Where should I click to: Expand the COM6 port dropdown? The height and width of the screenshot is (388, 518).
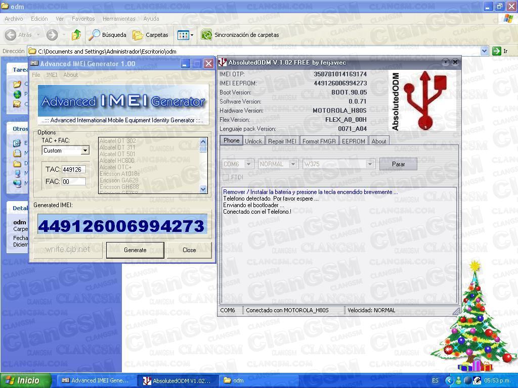tap(249, 164)
